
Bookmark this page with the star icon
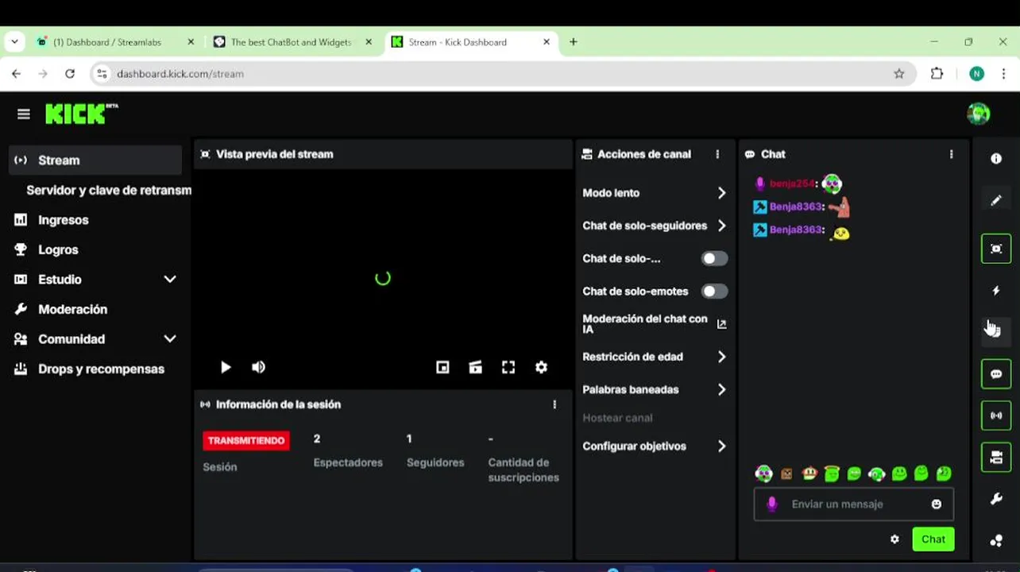pyautogui.click(x=898, y=74)
